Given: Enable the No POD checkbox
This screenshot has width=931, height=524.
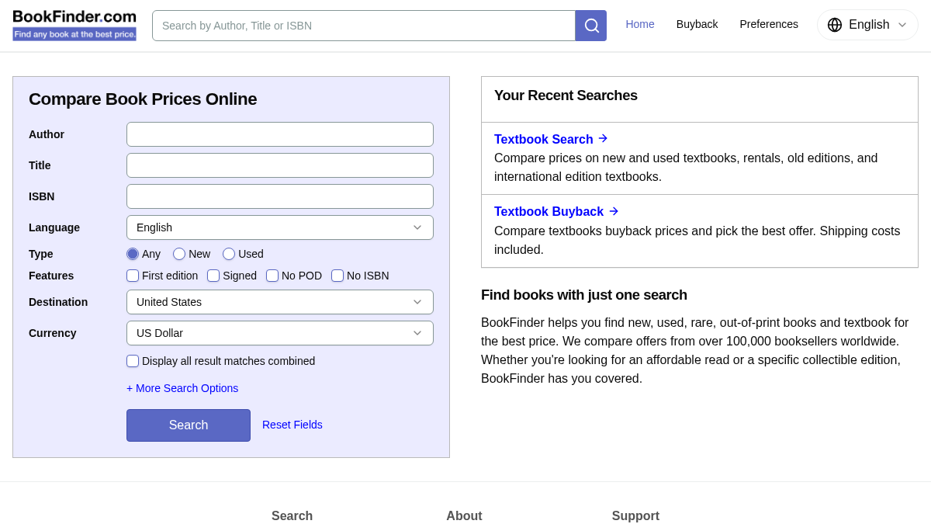Looking at the screenshot, I should click(x=272, y=276).
